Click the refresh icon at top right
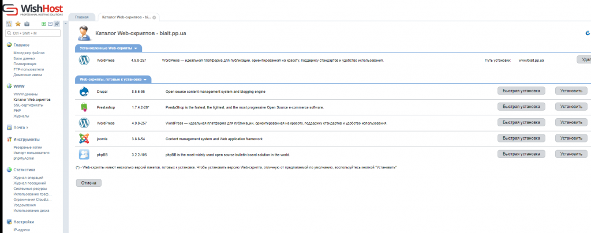Image resolution: width=591 pixels, height=233 pixels. (x=588, y=33)
